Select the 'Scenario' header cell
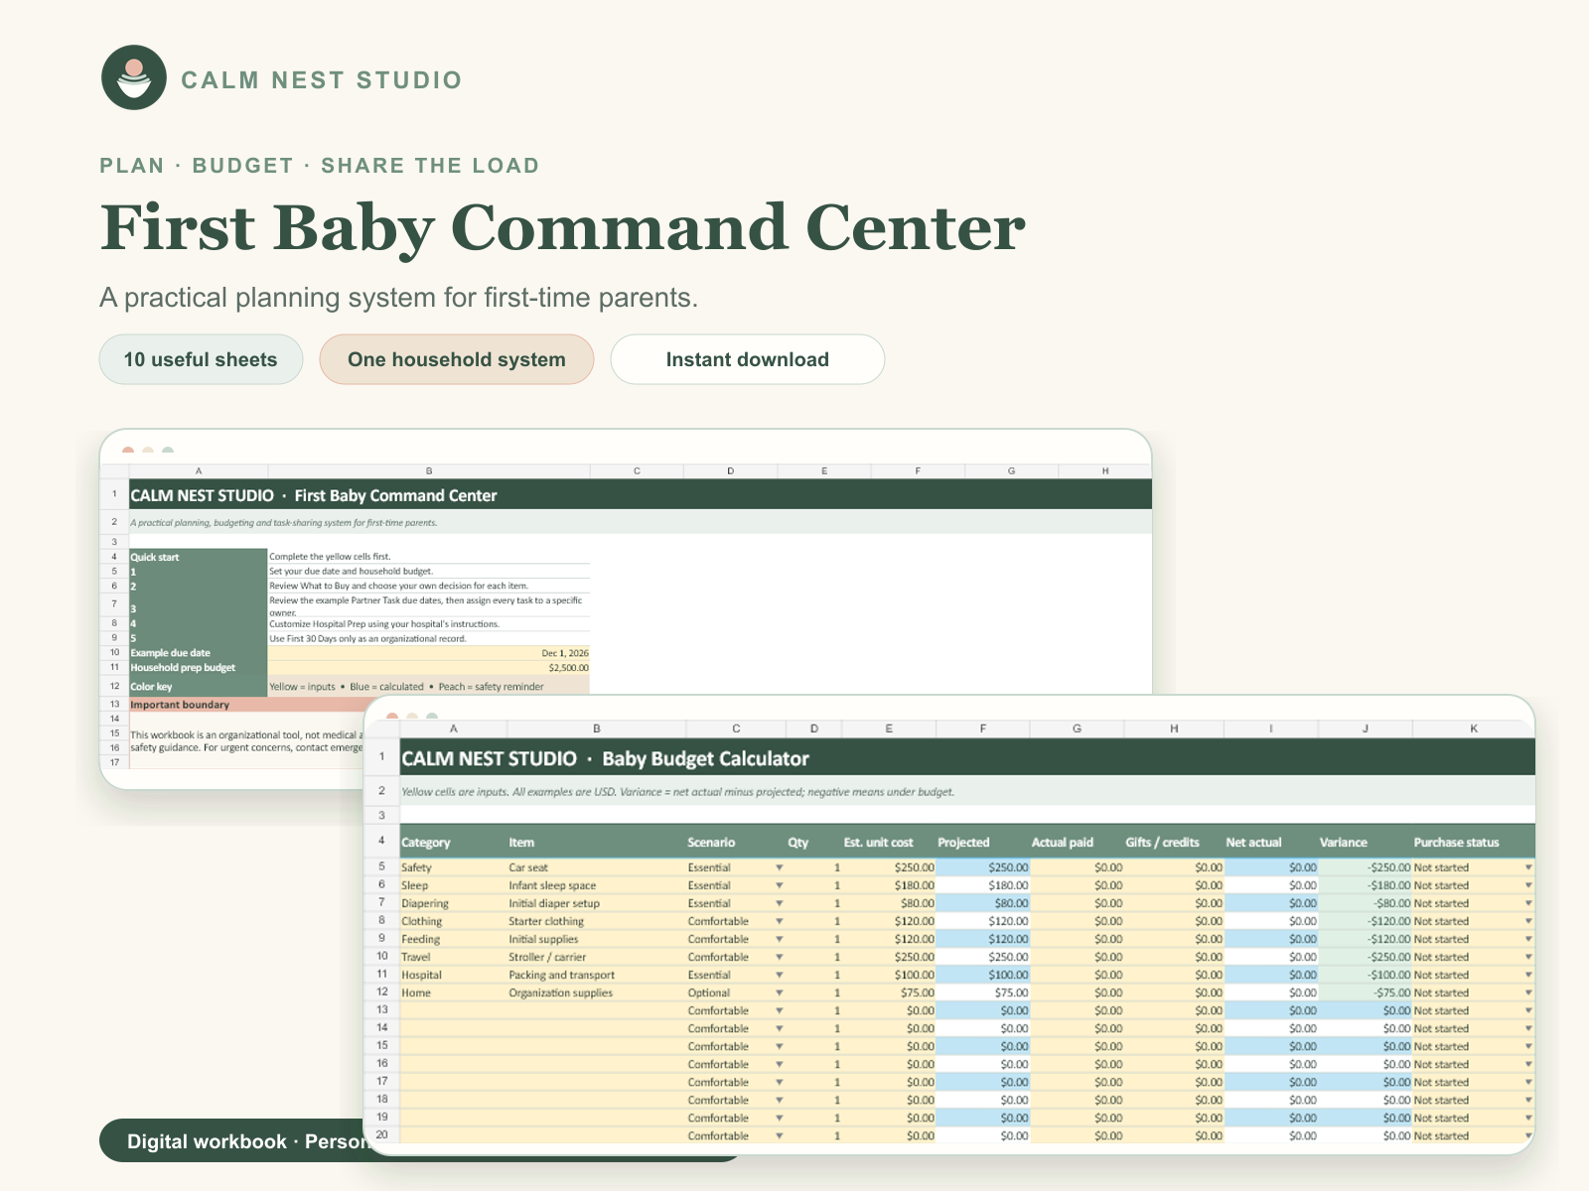Image resolution: width=1589 pixels, height=1191 pixels. (736, 842)
